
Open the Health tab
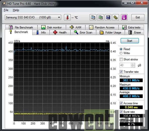60,32
